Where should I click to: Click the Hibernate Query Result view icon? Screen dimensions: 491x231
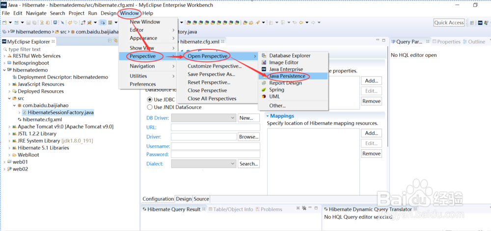click(x=144, y=209)
